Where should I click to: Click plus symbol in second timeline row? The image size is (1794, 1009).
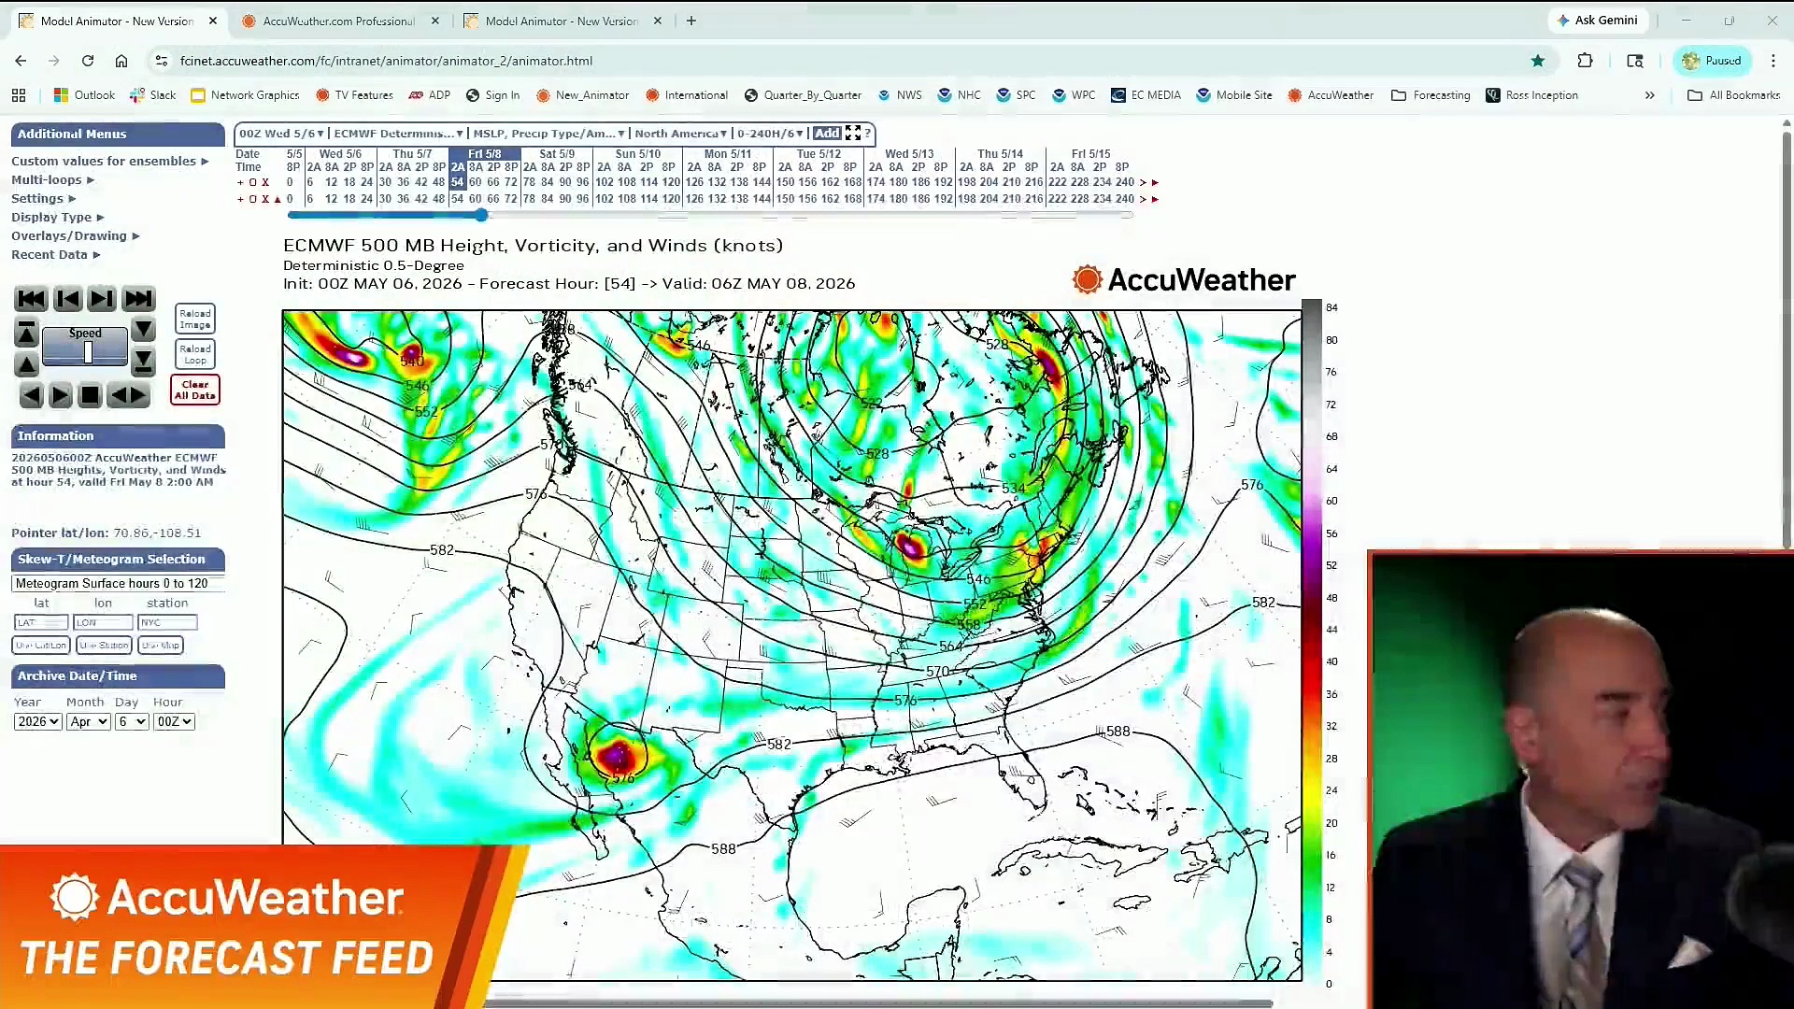click(240, 199)
